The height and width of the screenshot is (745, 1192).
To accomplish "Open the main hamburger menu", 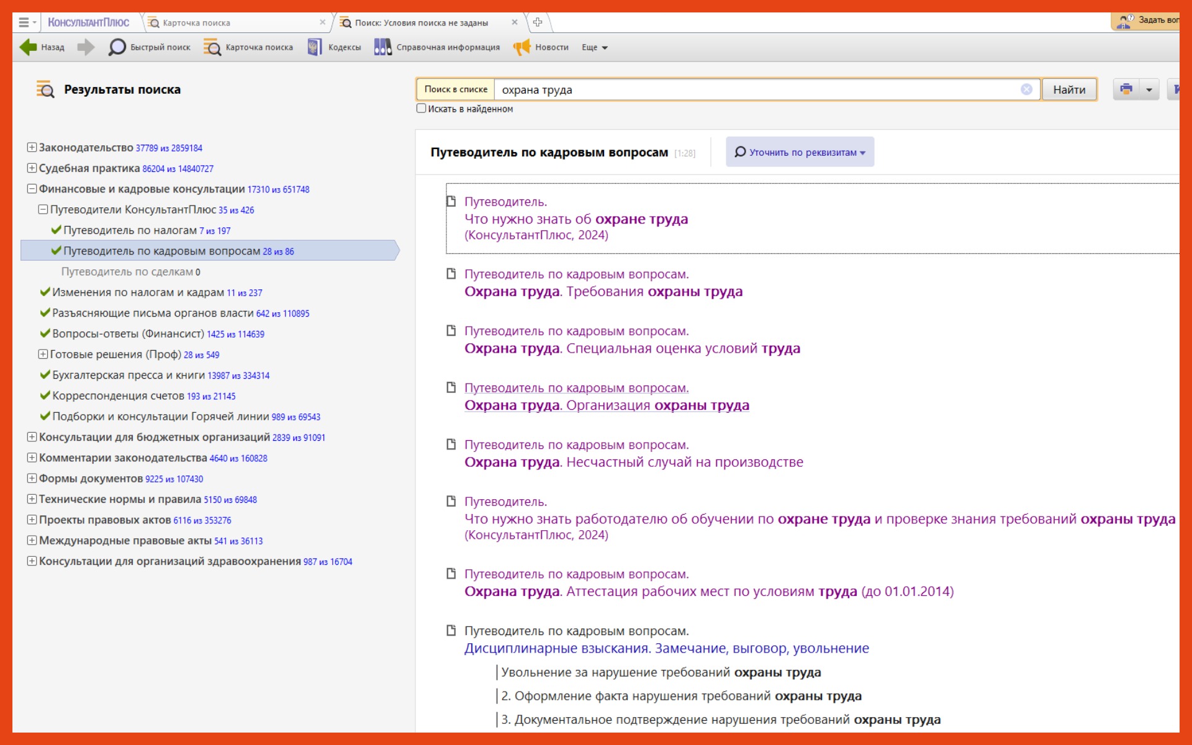I will tap(27, 22).
